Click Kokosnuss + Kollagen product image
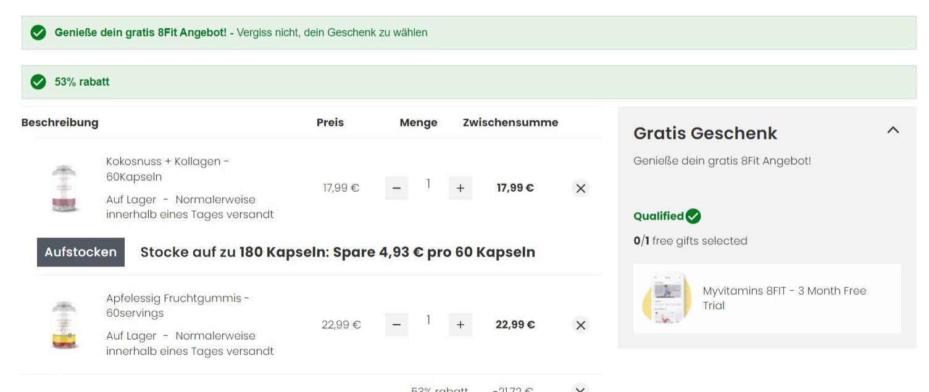This screenshot has width=929, height=392. tap(64, 188)
